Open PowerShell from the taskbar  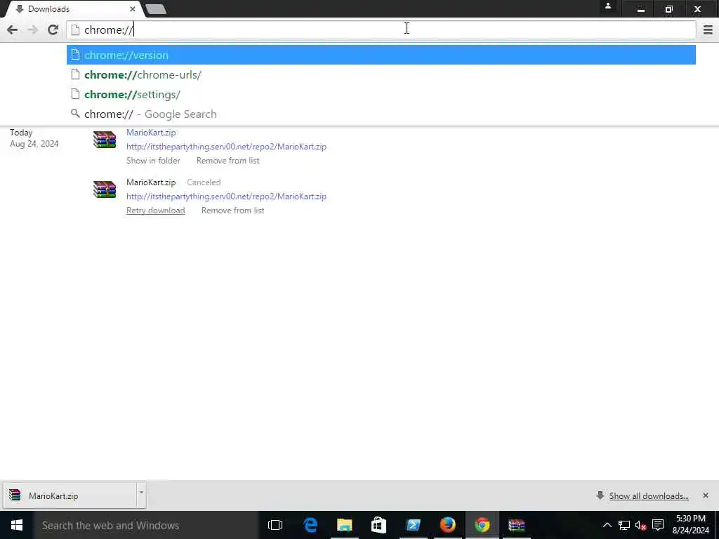[413, 525]
